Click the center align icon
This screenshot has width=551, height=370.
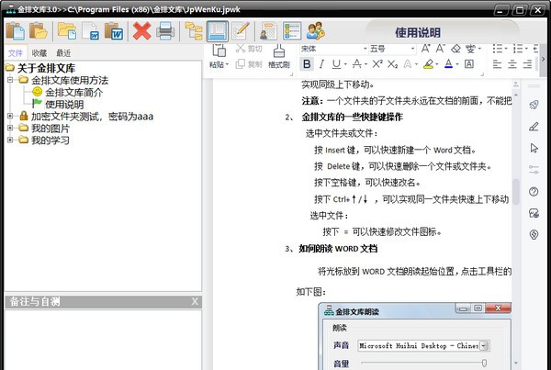coord(512,64)
